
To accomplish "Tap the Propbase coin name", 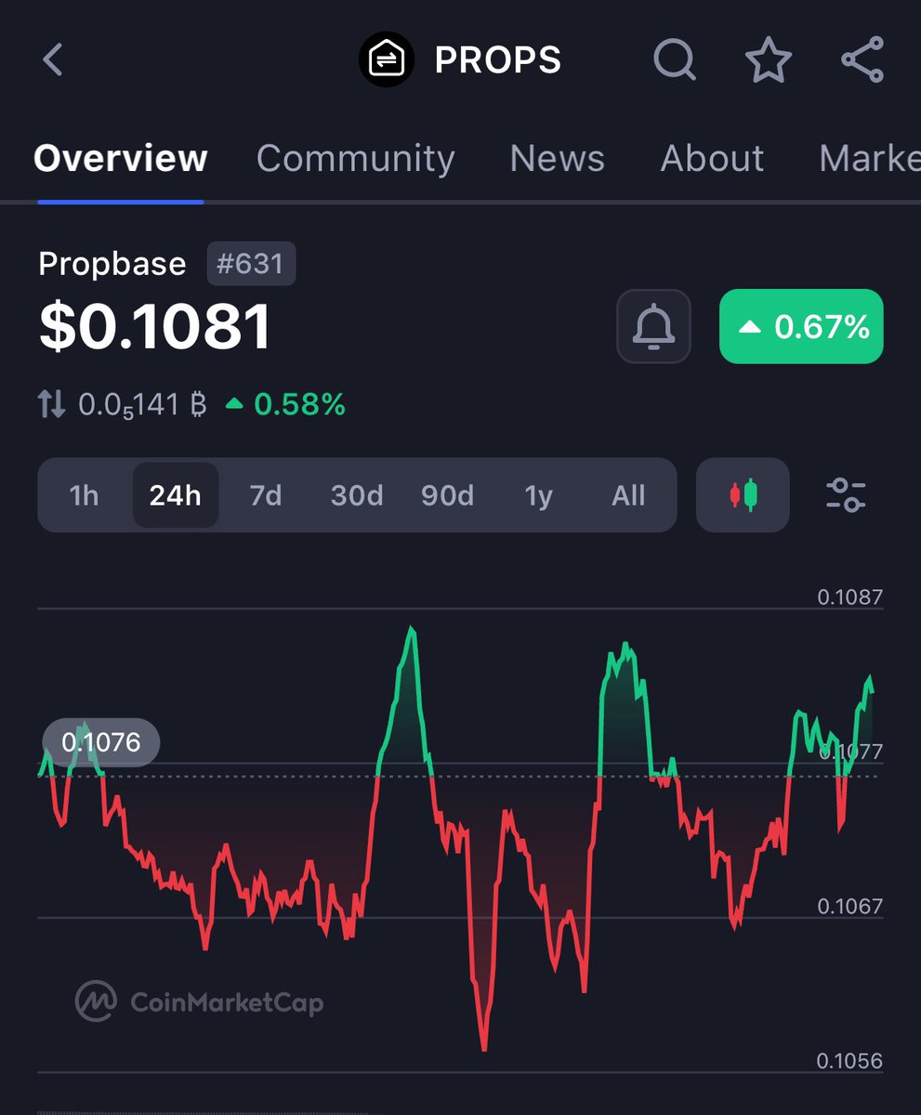I will 112,264.
